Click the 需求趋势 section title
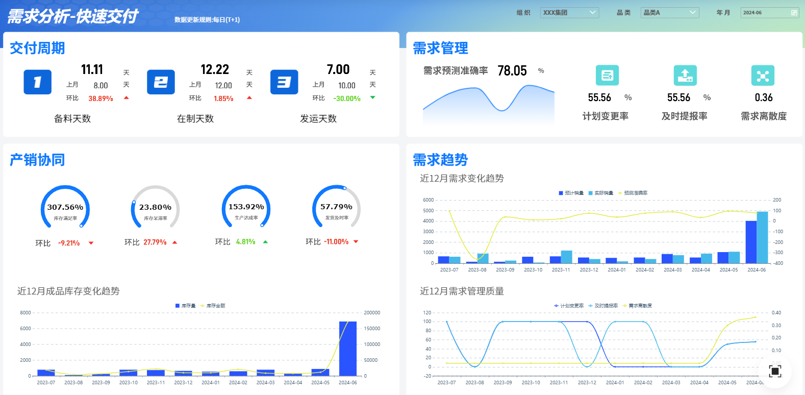This screenshot has height=395, width=805. (x=440, y=160)
